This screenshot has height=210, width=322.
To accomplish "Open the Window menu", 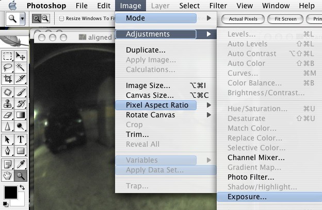I will (x=276, y=6).
